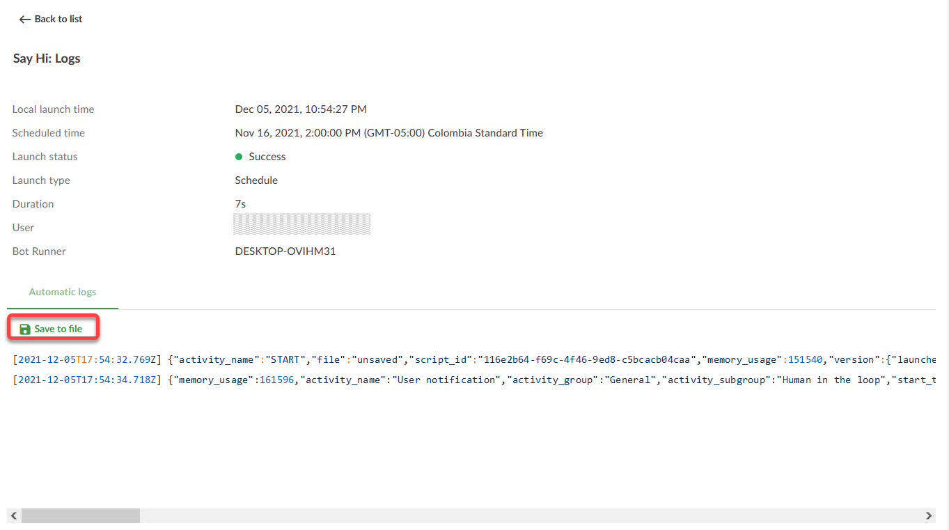
Task: Click the first log timestamp
Action: click(88, 359)
